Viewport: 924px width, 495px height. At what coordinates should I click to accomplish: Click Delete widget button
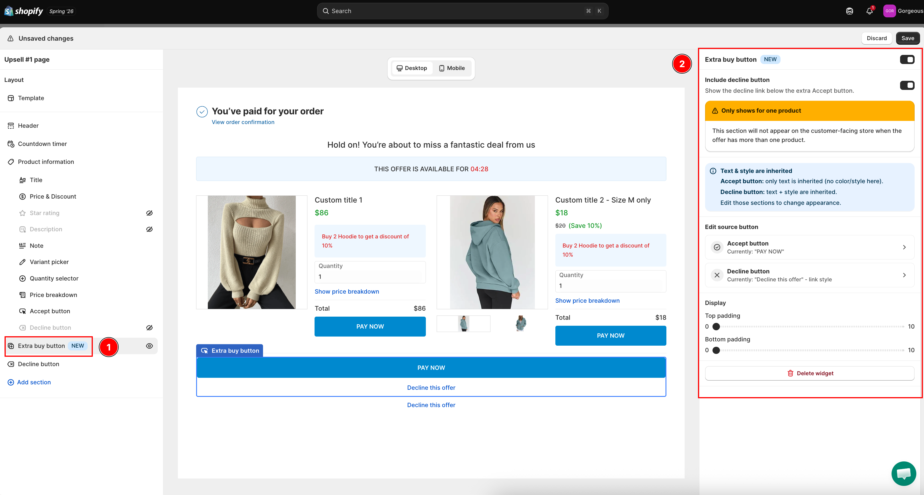[x=809, y=373]
